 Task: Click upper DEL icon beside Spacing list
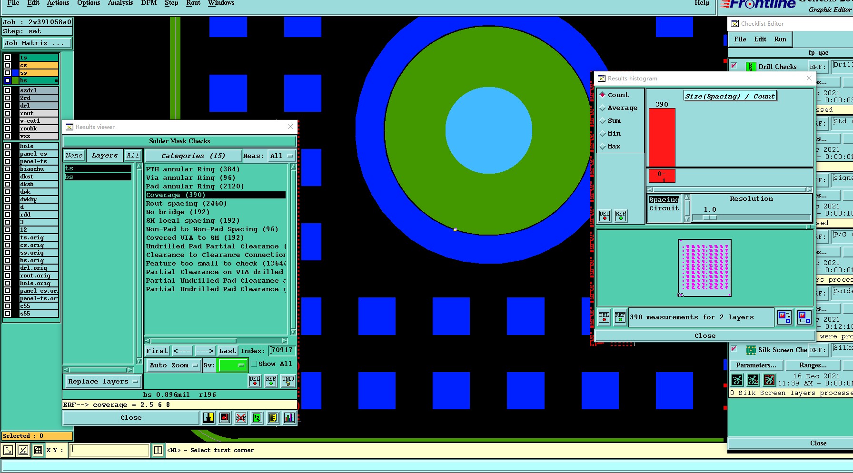coord(605,216)
